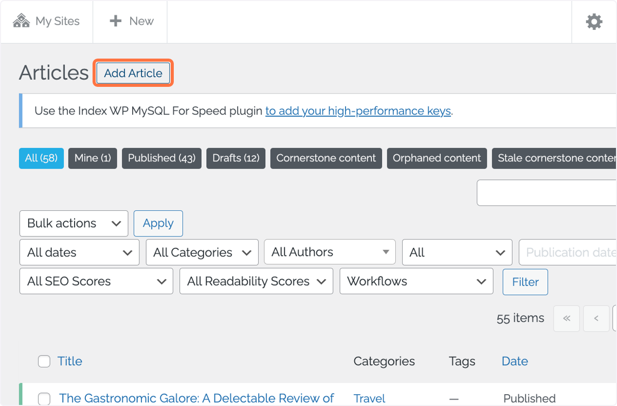The width and height of the screenshot is (617, 406).
Task: Show Mine (1) articles
Action: coord(93,158)
